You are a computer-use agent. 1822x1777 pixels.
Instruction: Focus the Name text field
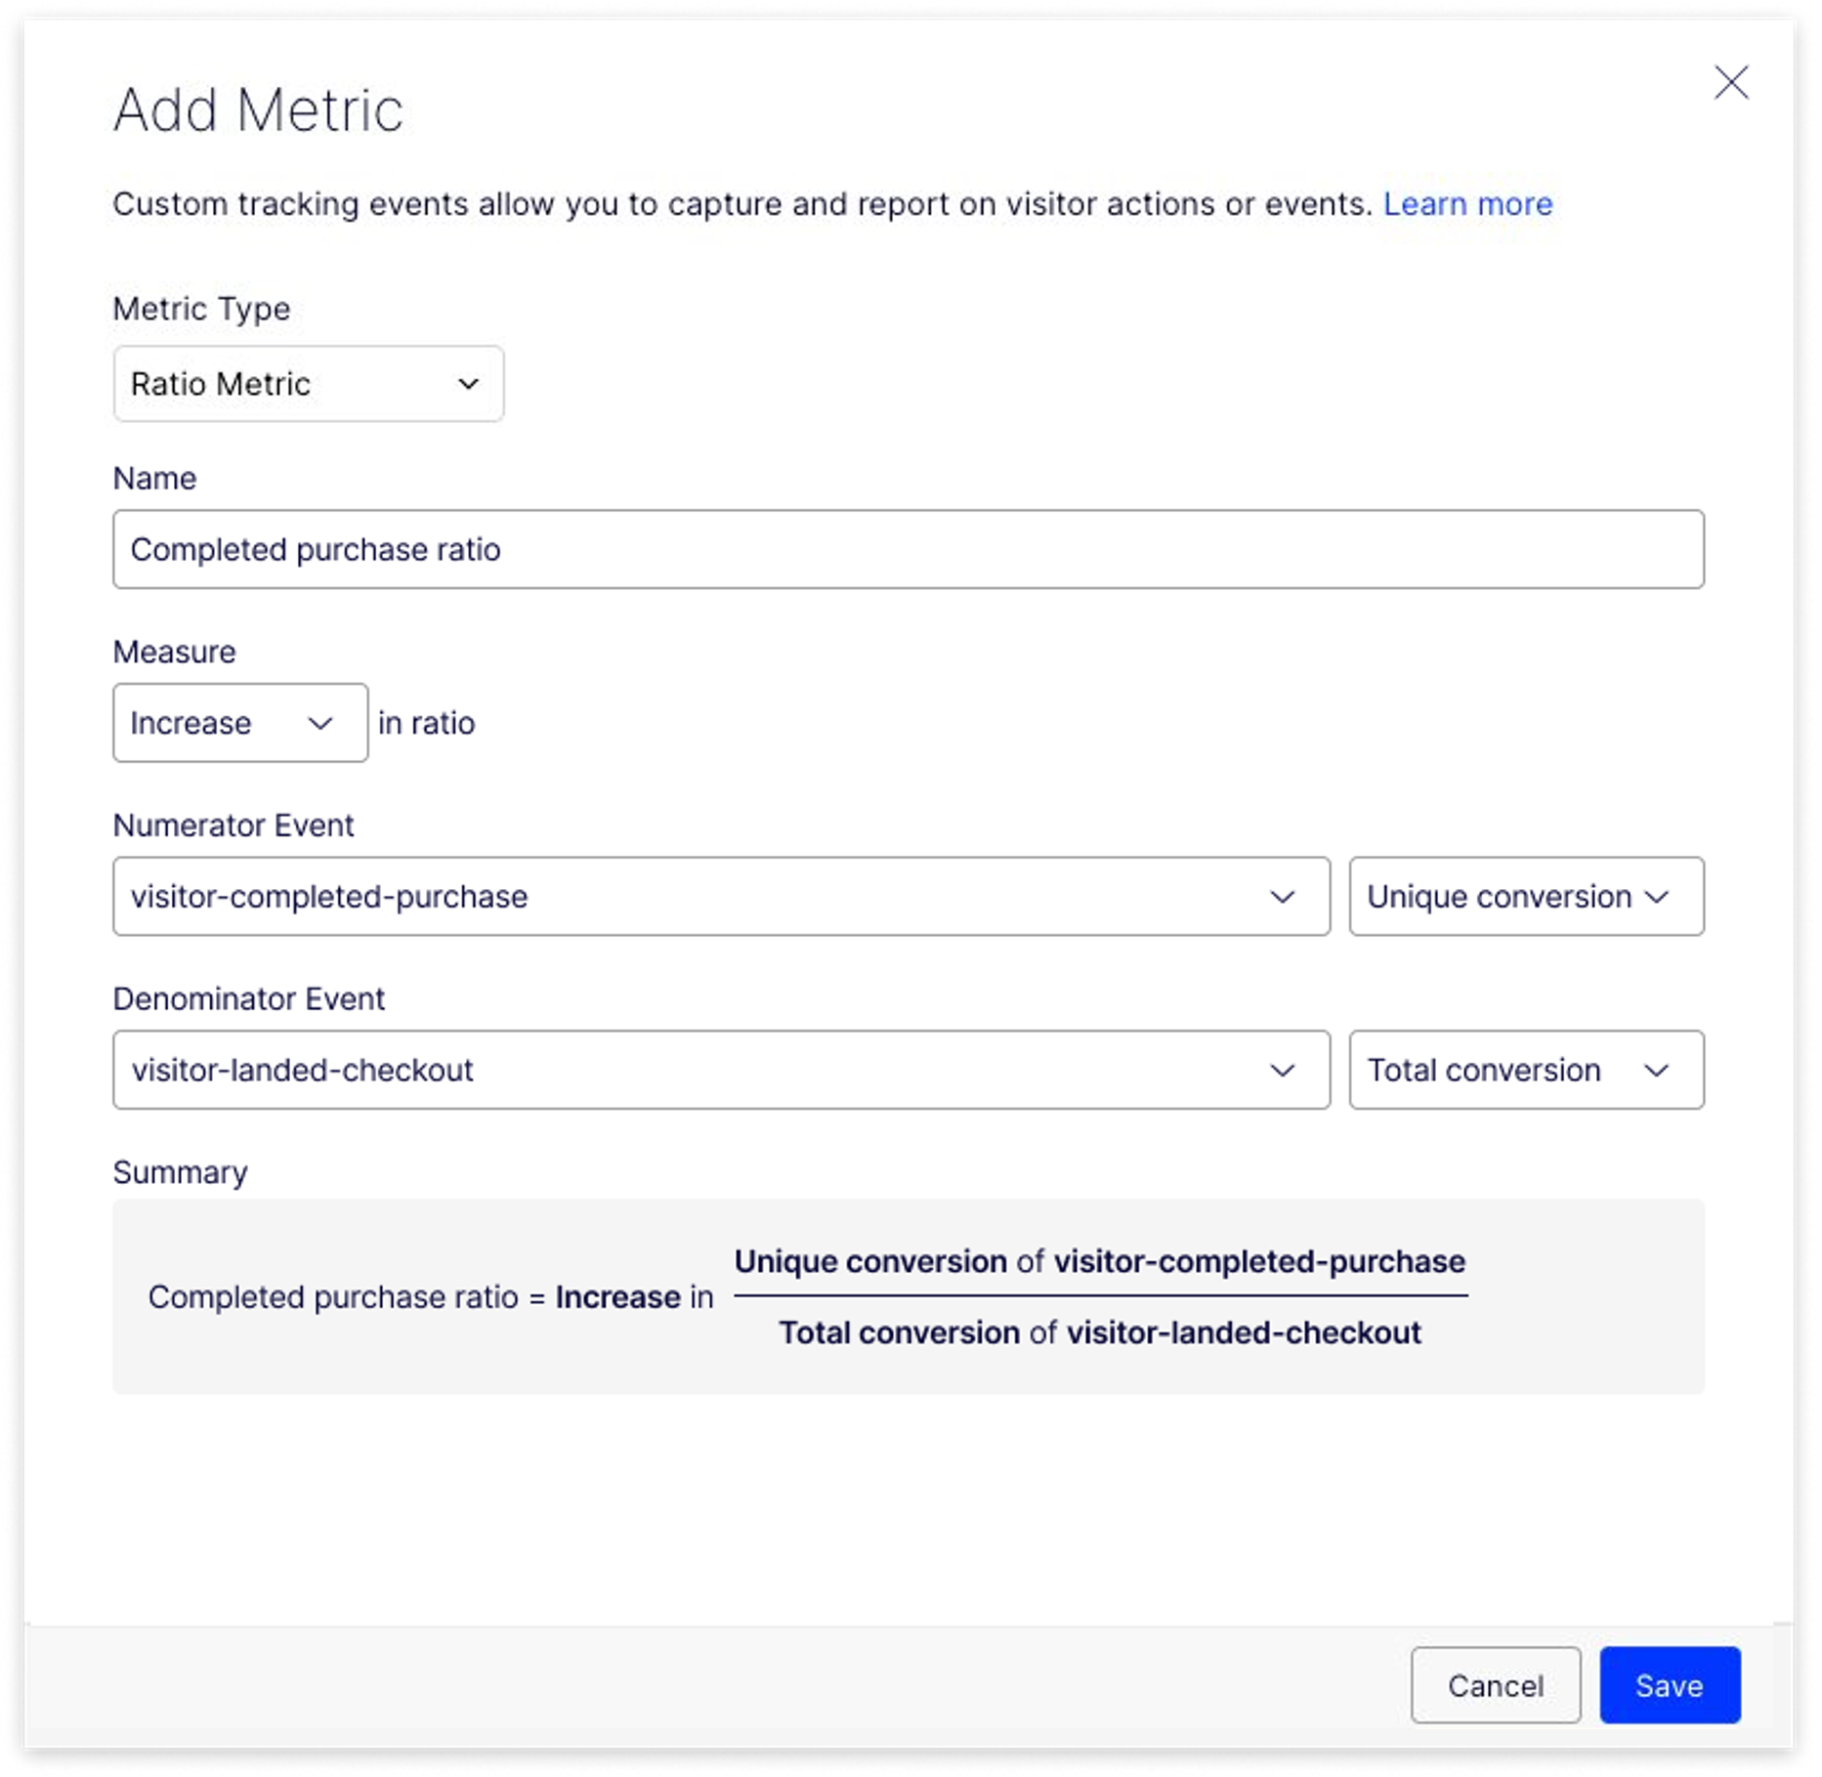click(x=908, y=549)
